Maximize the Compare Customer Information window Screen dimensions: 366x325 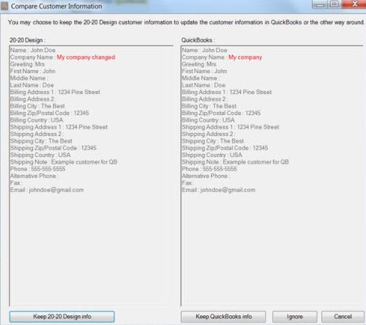pyautogui.click(x=334, y=4)
